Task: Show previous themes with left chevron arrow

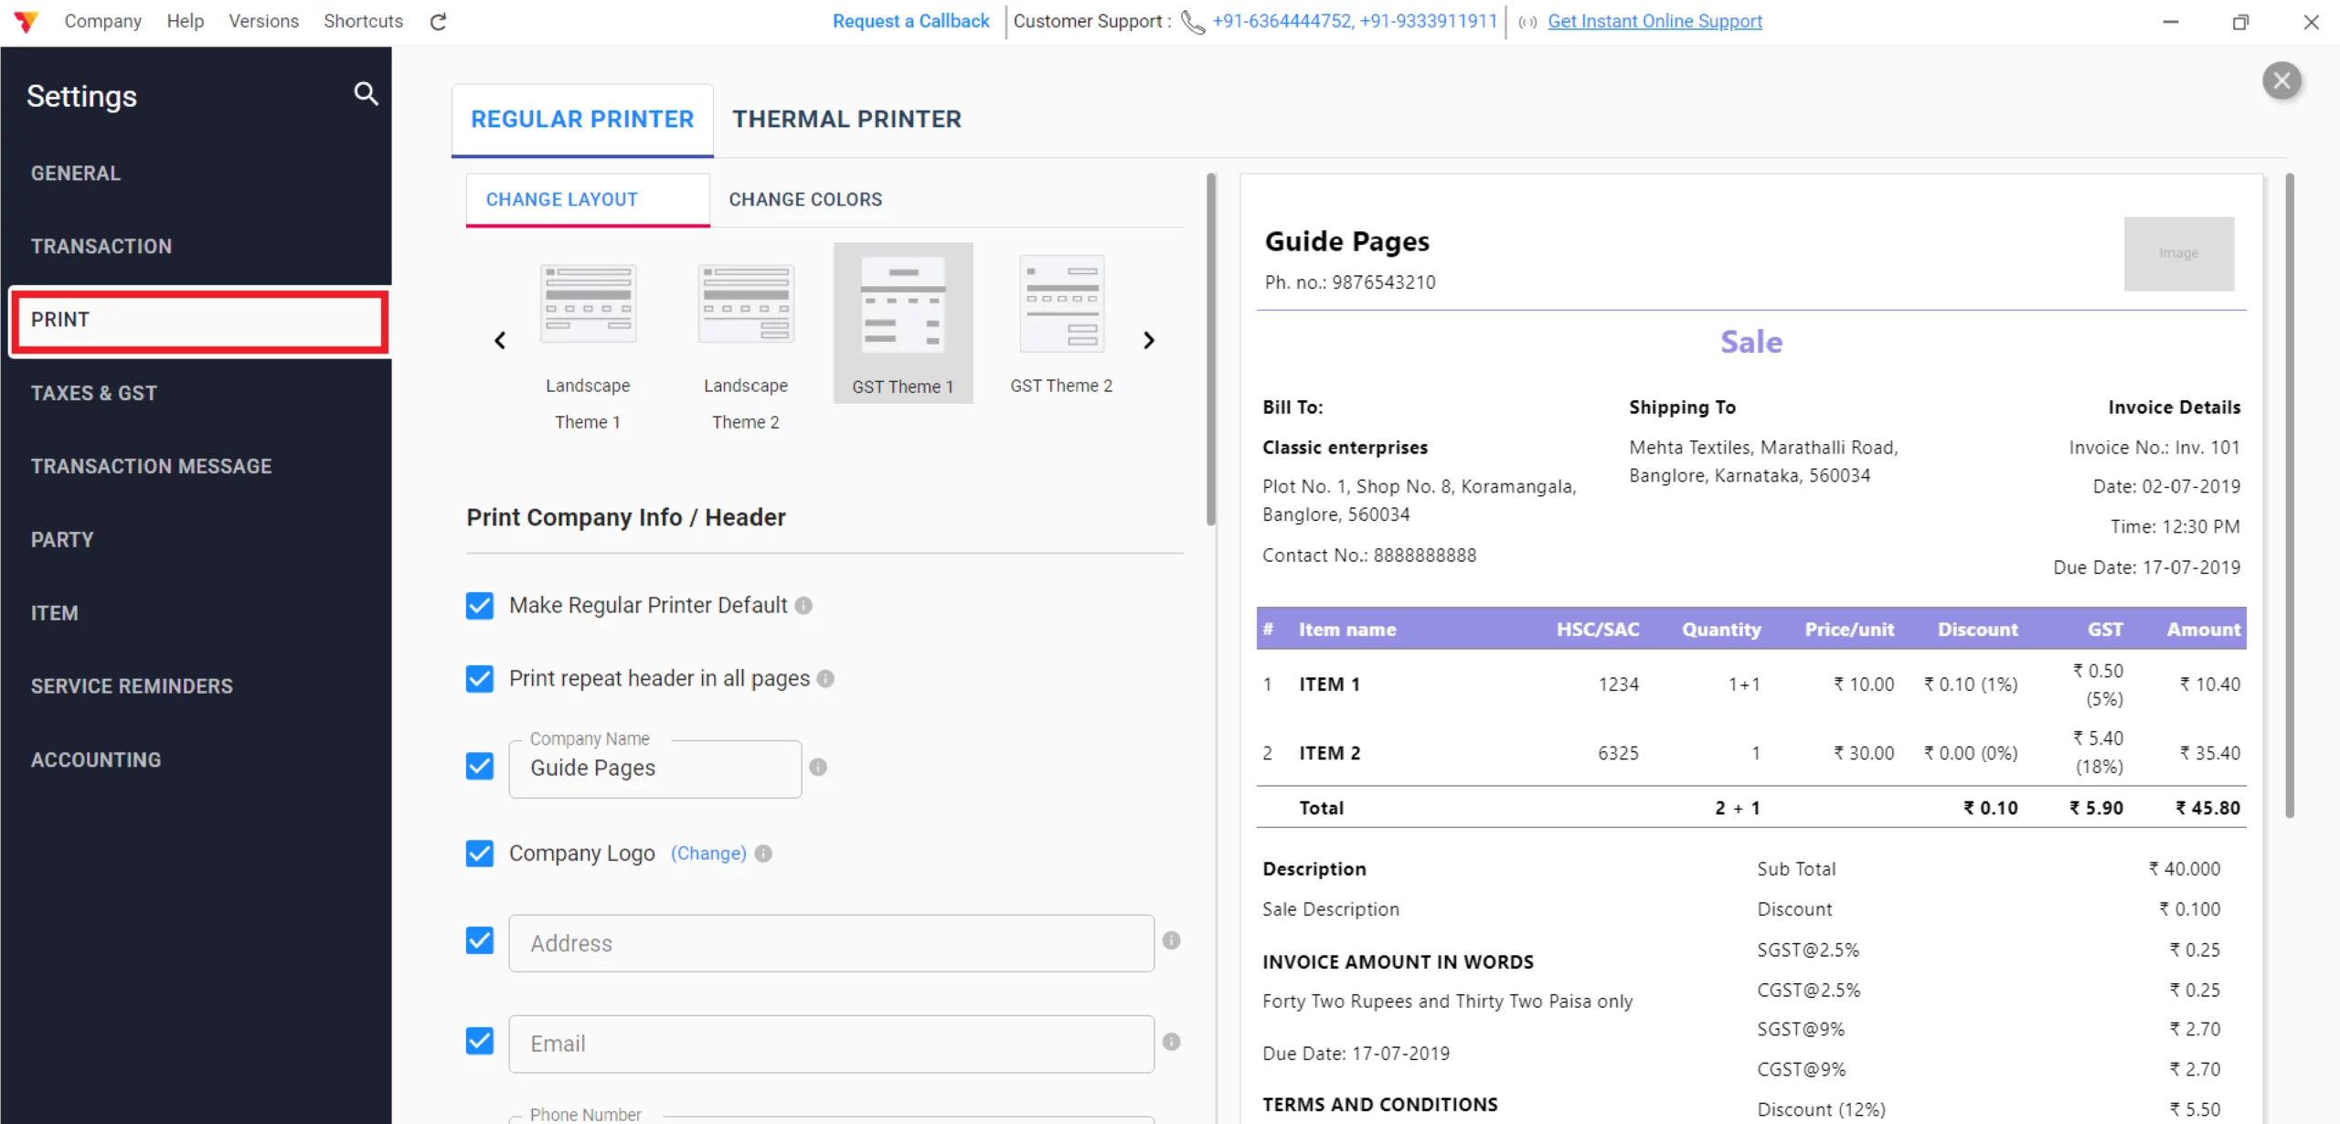Action: click(500, 341)
